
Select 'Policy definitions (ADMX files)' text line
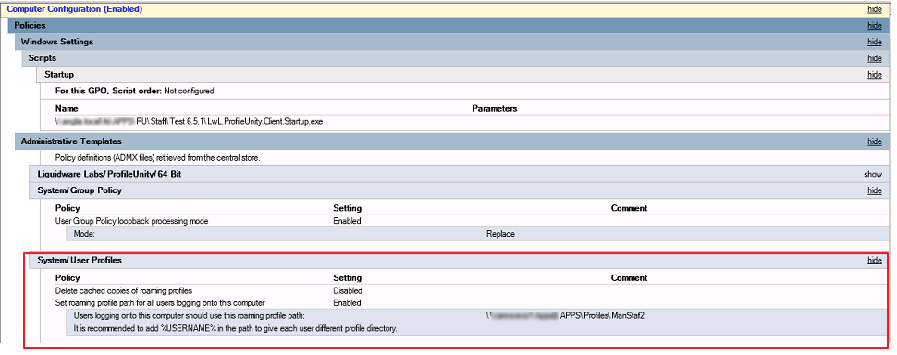157,158
